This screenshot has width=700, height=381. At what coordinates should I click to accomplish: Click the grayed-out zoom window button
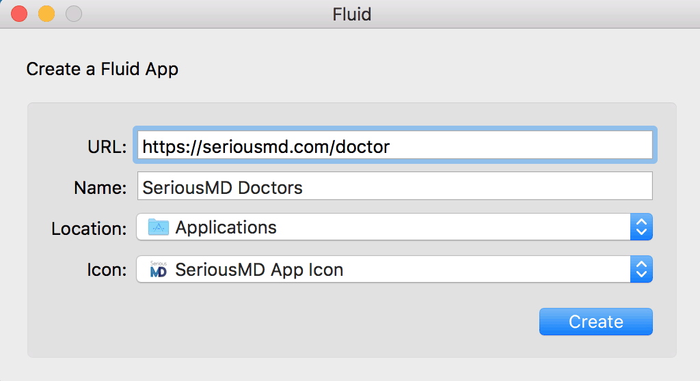tap(74, 14)
